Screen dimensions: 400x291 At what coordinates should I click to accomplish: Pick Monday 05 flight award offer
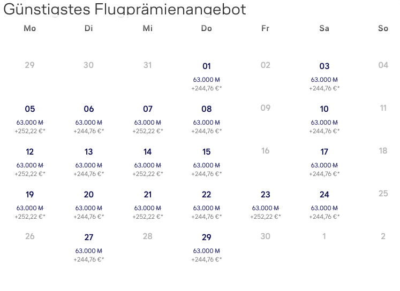(30, 118)
